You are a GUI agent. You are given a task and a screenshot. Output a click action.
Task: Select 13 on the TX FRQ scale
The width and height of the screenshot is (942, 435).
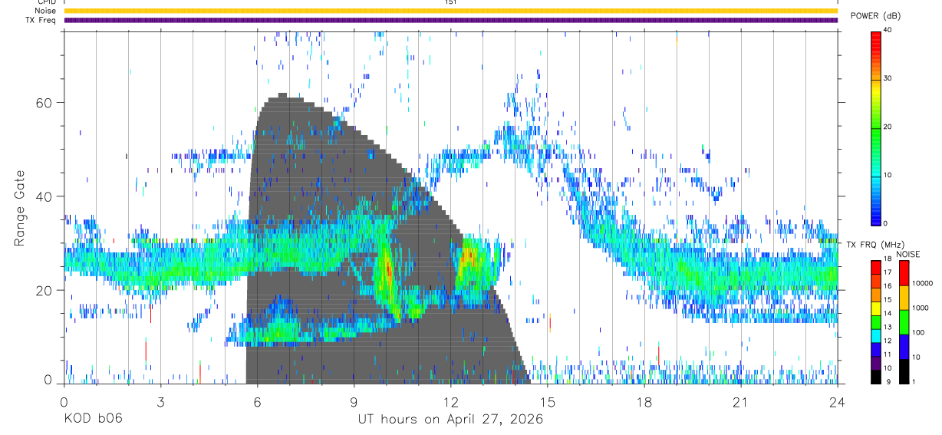click(886, 327)
